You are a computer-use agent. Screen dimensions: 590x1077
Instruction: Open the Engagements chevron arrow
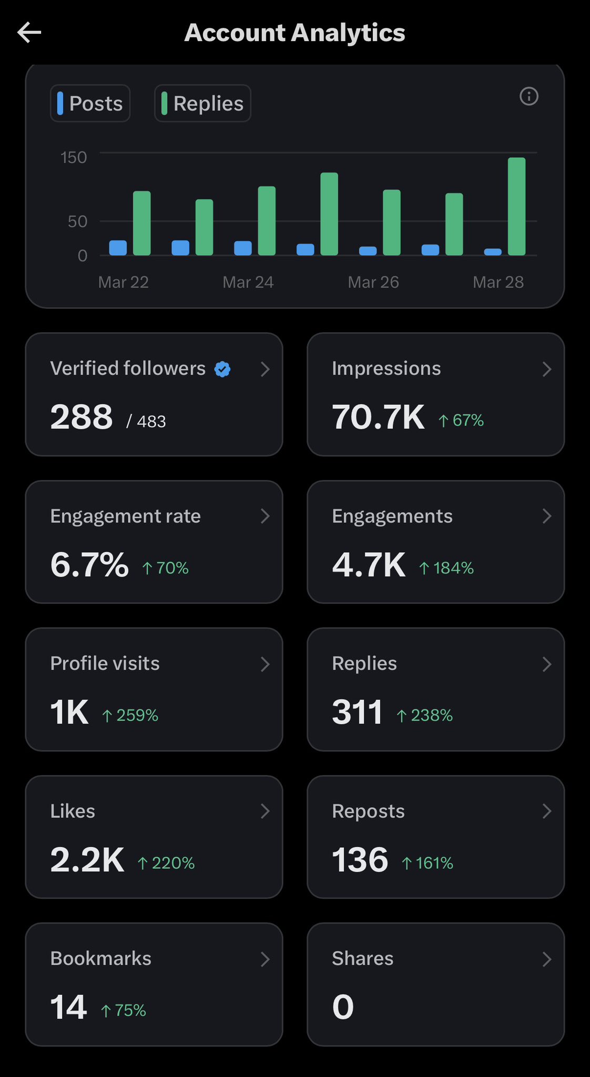[547, 516]
